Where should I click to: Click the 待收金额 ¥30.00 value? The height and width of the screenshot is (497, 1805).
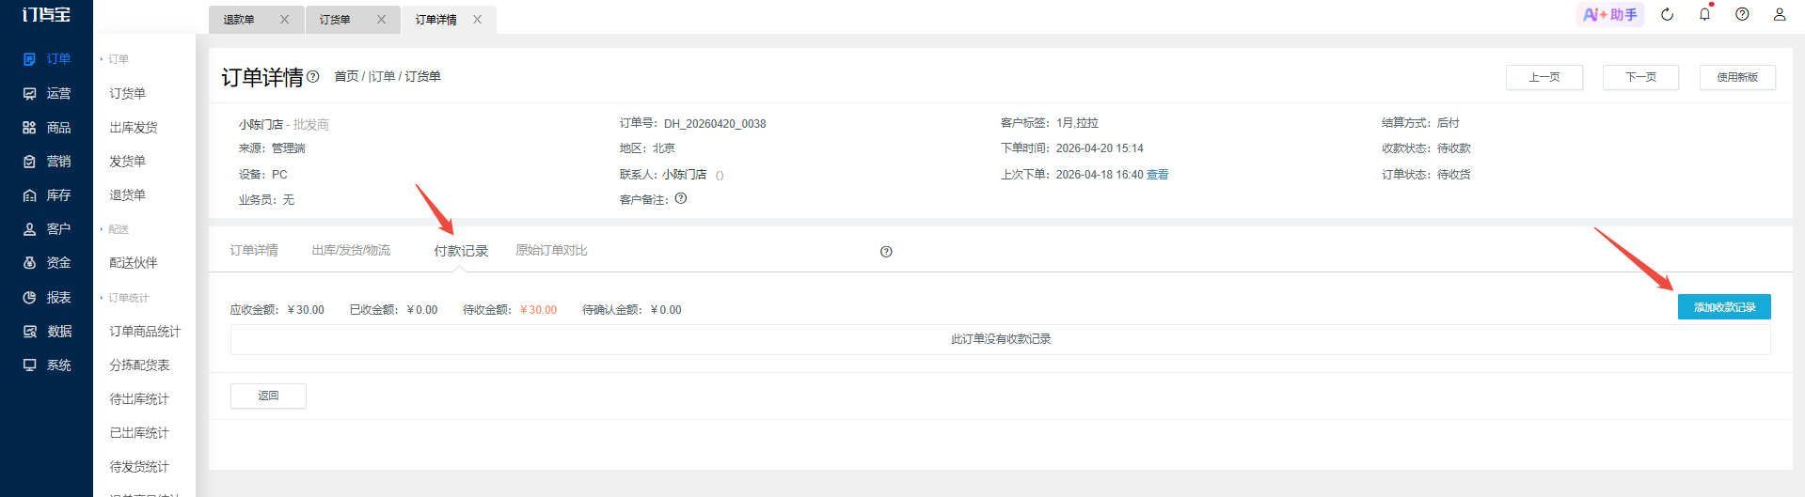pyautogui.click(x=538, y=310)
